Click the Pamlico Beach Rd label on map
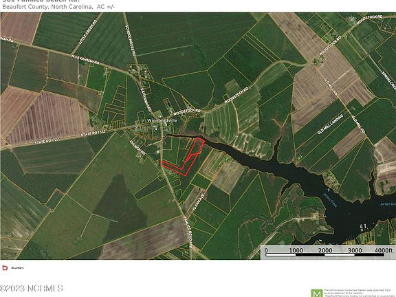This screenshot has width=396, height=297. coord(188,232)
